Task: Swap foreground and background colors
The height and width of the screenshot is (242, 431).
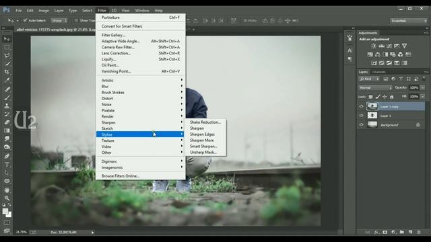Action: [x=9, y=205]
